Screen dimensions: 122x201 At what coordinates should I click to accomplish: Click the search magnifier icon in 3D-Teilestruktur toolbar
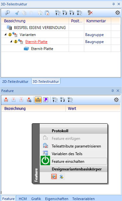pyautogui.click(x=7, y=13)
